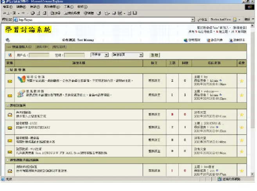Click the envelope status icon for the Web技術 forum
The image size is (257, 191).
coord(10,152)
